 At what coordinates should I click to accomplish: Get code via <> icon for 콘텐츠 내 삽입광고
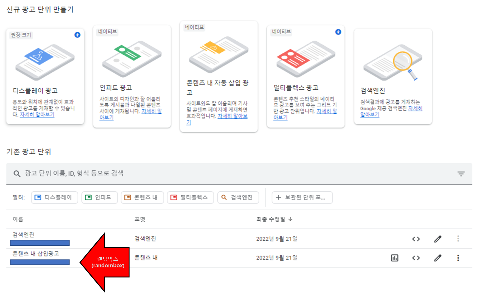[416, 258]
